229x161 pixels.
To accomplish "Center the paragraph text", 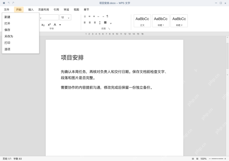I will tap(90, 22).
